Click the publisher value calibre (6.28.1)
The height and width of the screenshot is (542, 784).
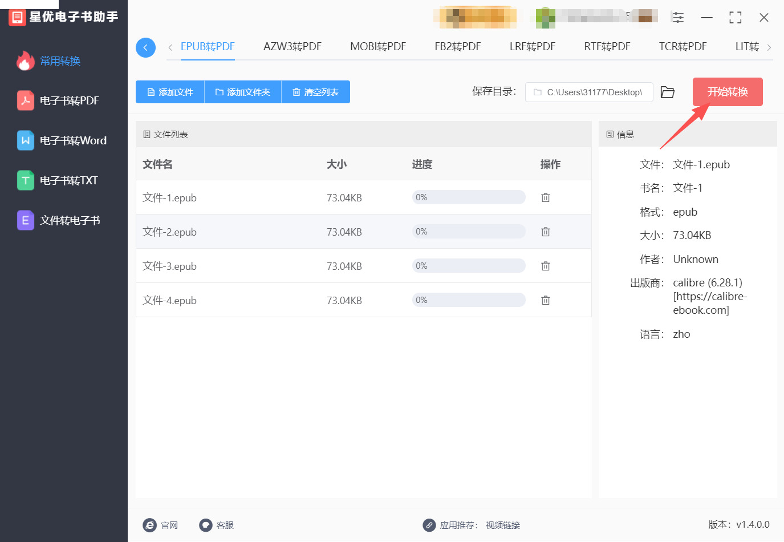pyautogui.click(x=708, y=283)
